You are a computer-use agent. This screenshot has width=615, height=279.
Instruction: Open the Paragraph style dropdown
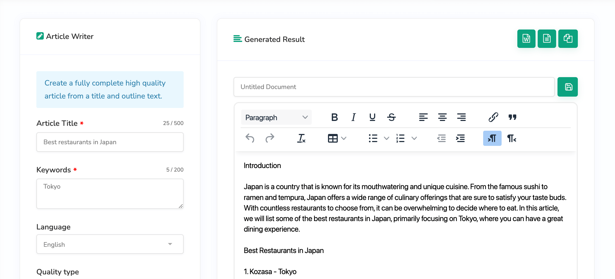[x=276, y=117]
